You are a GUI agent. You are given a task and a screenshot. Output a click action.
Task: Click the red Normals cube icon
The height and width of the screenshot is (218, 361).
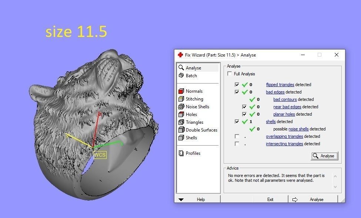point(181,91)
